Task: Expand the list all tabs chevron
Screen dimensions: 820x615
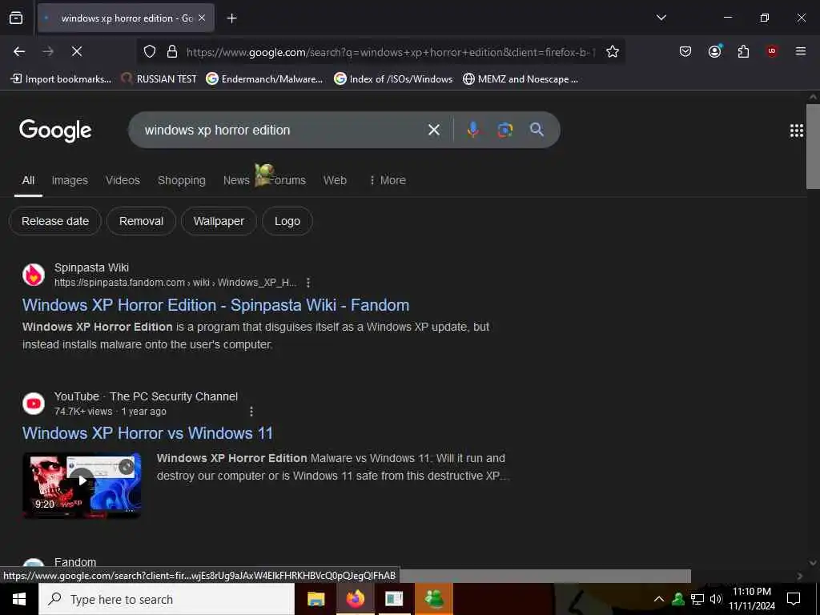Action: [x=661, y=18]
